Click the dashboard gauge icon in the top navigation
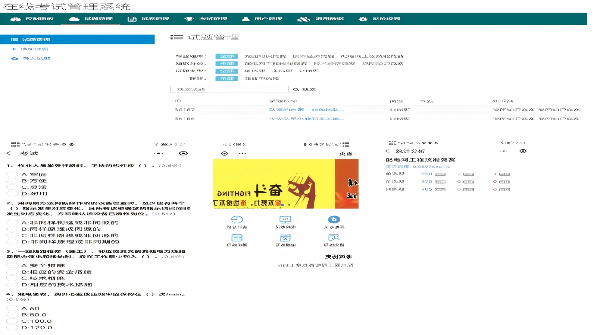 pos(15,19)
